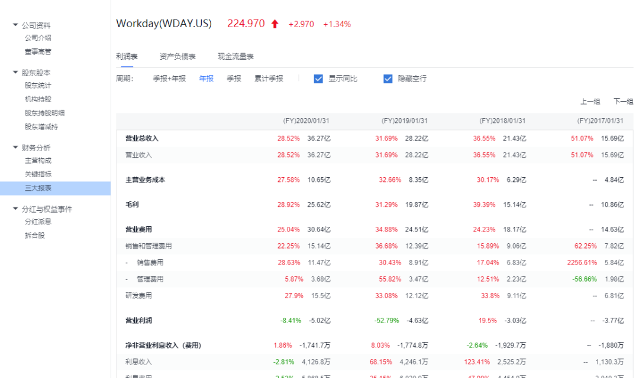Select the 季报 period option

[234, 79]
